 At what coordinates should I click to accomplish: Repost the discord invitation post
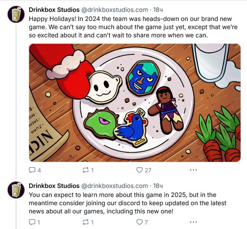(86, 222)
